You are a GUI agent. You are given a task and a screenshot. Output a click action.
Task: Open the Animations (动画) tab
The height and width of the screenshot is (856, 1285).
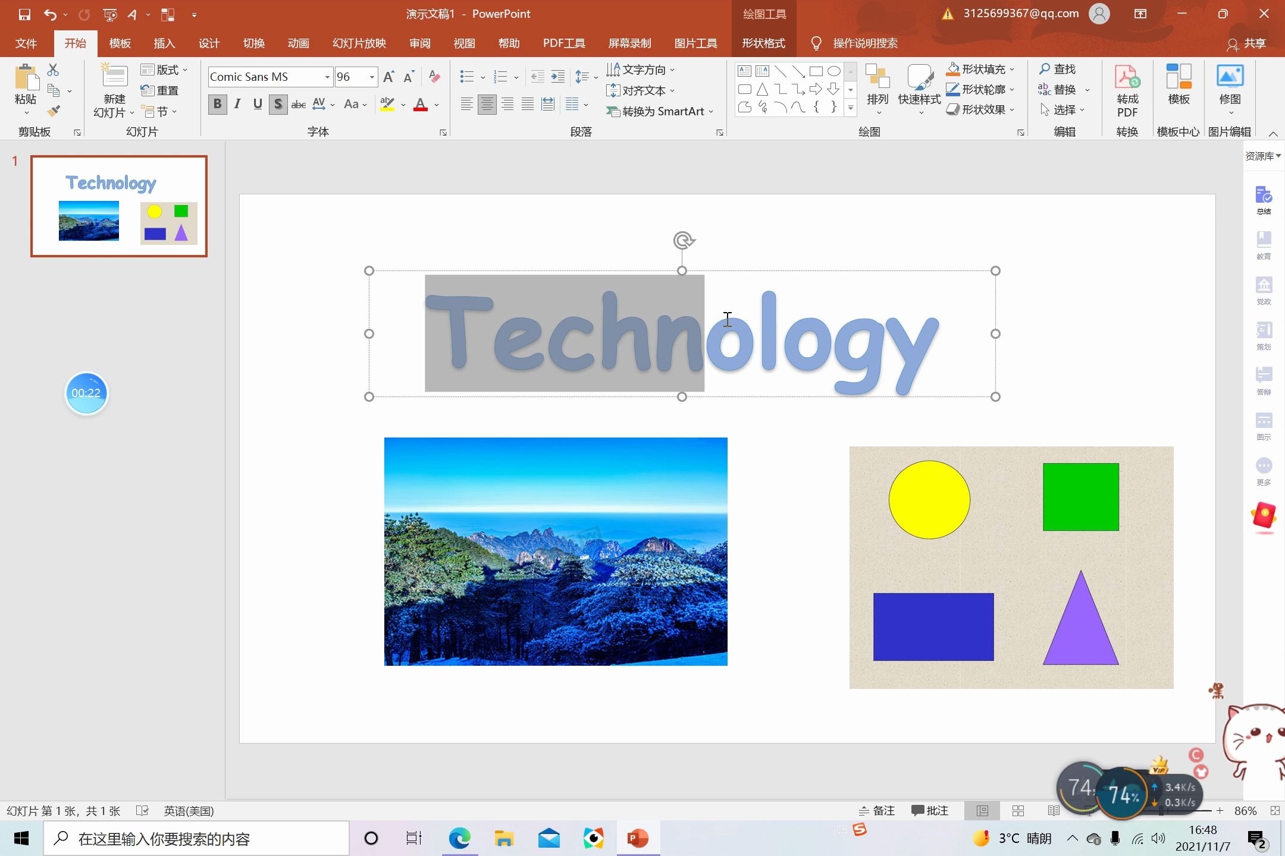[298, 43]
